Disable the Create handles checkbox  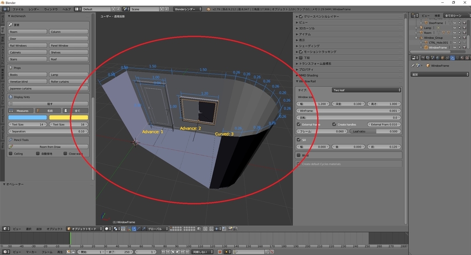tap(334, 124)
